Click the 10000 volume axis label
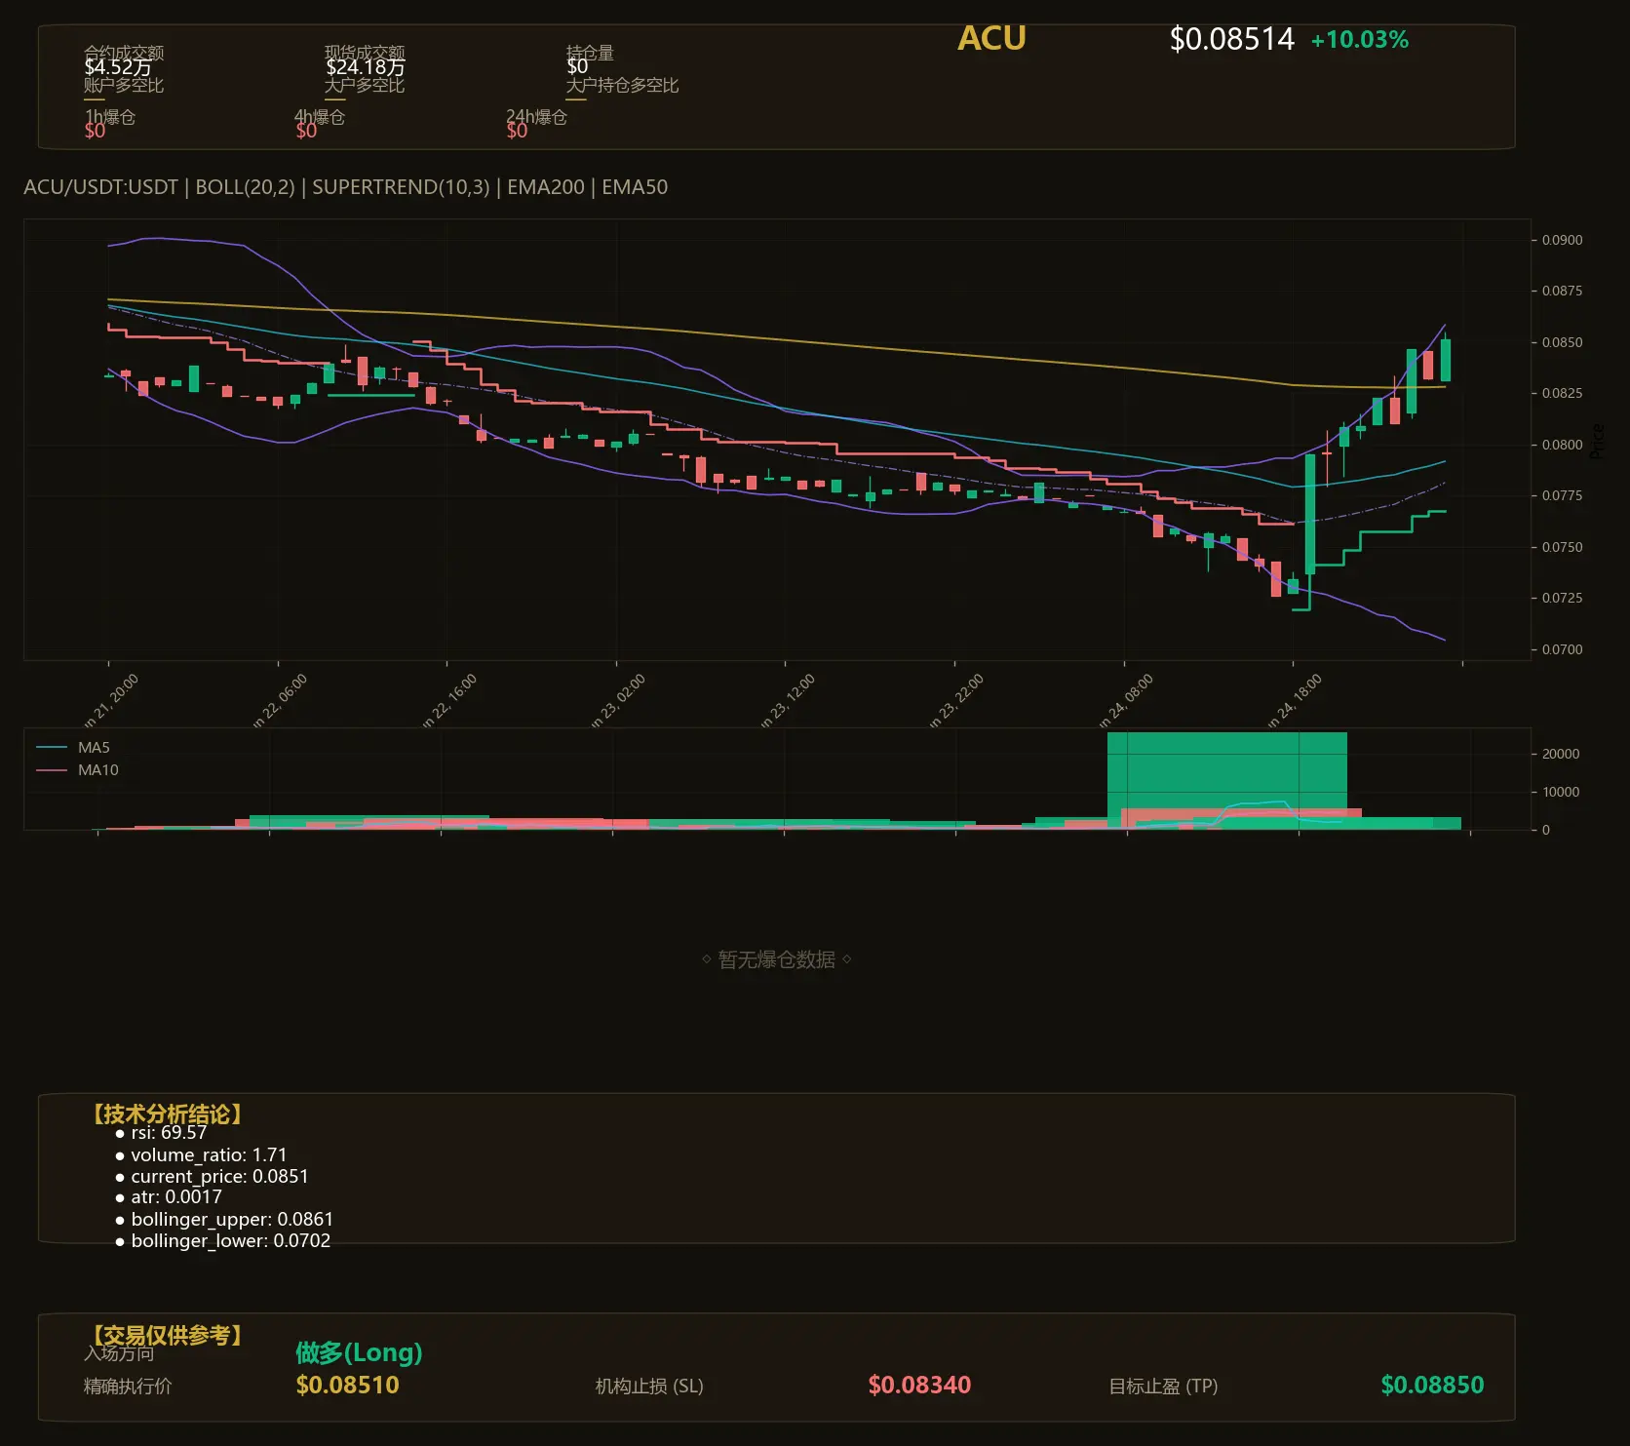 coord(1560,792)
